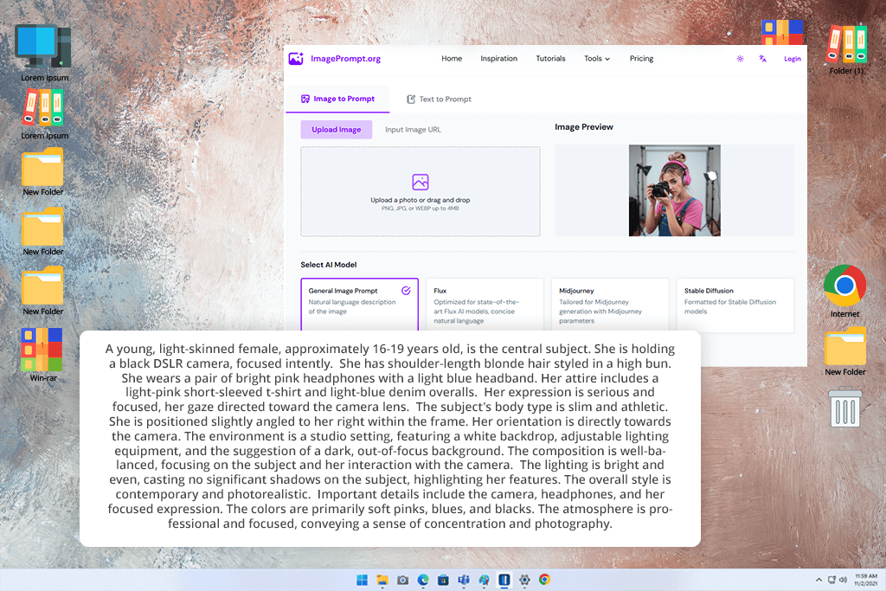This screenshot has width=886, height=591.
Task: Open the Recycle Bin trash icon
Action: [x=845, y=407]
